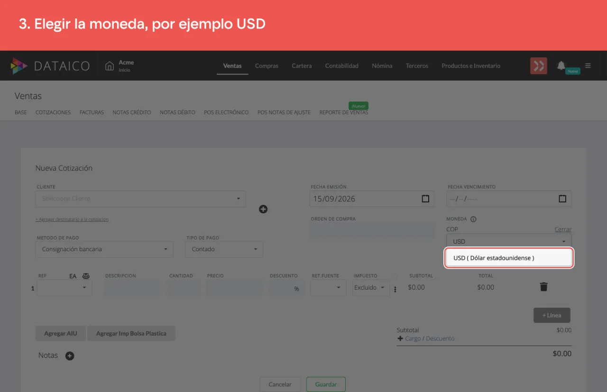Expand the Ref product dropdown

pos(64,288)
